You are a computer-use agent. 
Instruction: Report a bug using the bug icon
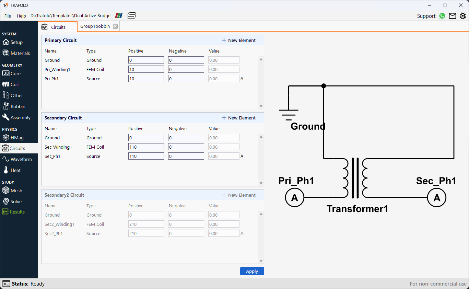[x=463, y=16]
